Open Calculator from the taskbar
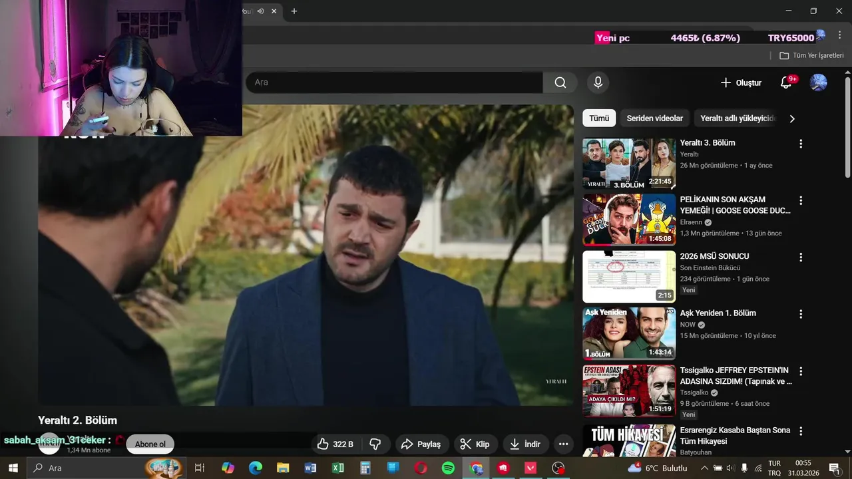Image resolution: width=852 pixels, height=479 pixels. coord(365,468)
